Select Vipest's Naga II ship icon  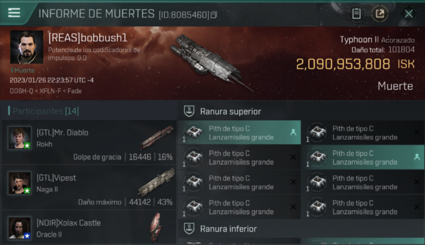[x=156, y=182]
